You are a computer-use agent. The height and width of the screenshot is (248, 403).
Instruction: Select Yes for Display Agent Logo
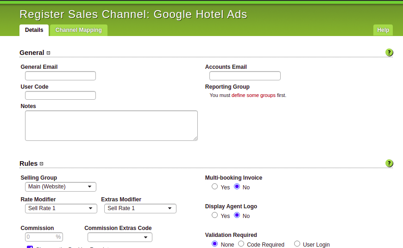click(214, 215)
